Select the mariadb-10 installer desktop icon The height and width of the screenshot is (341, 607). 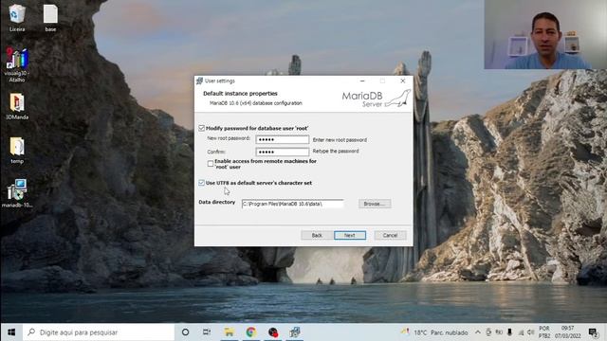click(17, 193)
